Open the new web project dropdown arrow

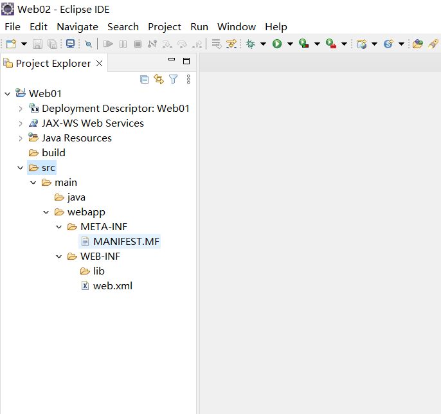(375, 44)
